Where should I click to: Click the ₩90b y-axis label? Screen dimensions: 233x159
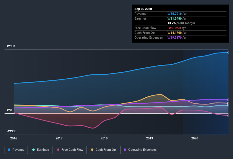tap(11, 46)
